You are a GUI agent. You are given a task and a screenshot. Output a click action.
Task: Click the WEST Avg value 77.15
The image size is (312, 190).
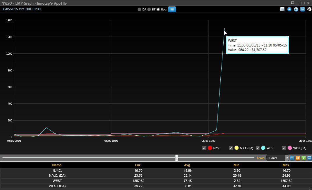[x=188, y=181]
